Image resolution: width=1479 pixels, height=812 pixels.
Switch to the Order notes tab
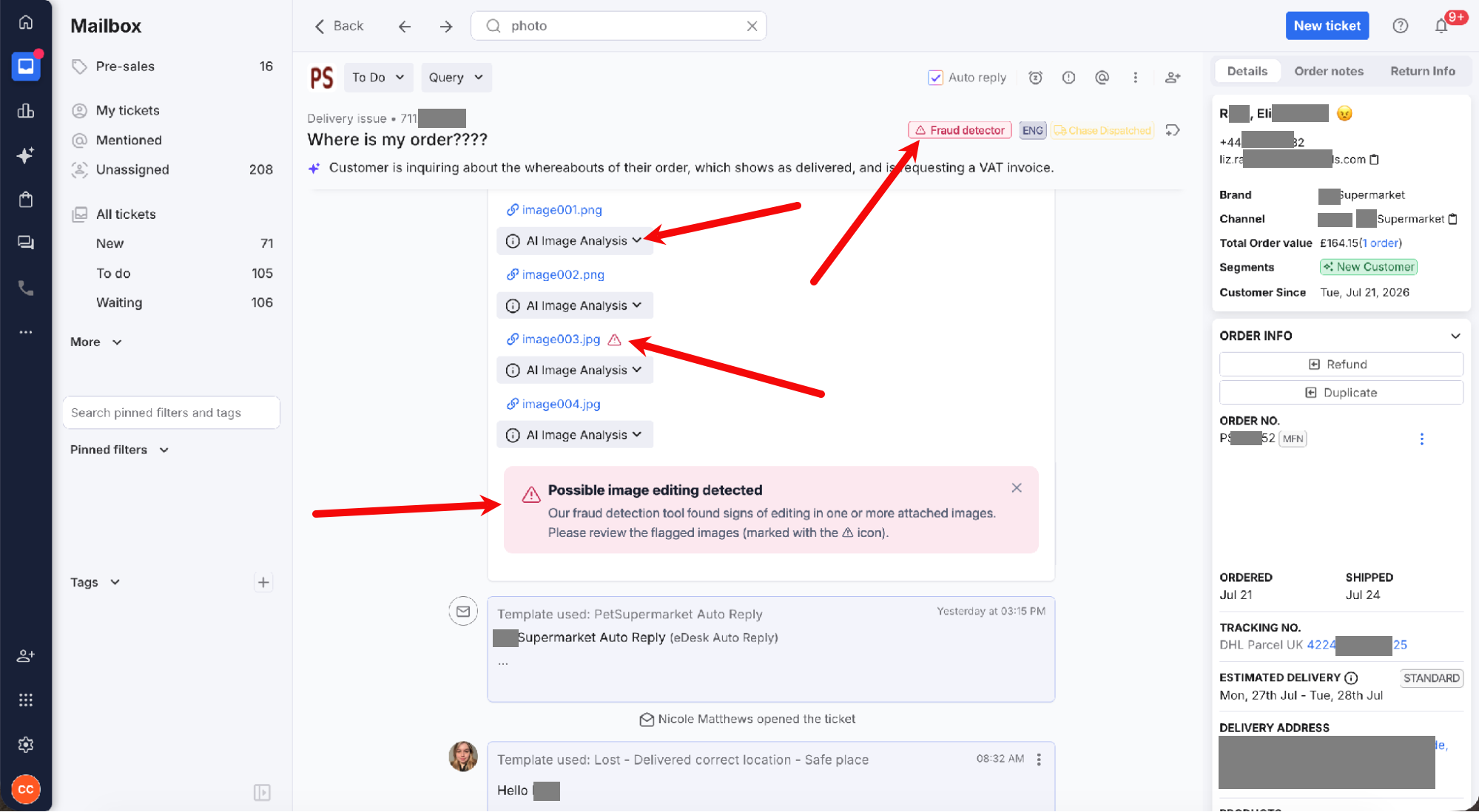(1328, 72)
